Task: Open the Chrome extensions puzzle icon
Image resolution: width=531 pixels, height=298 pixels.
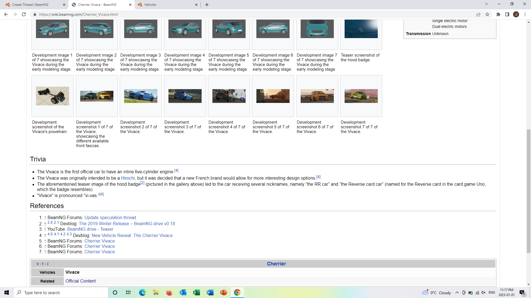Action: coord(498,14)
